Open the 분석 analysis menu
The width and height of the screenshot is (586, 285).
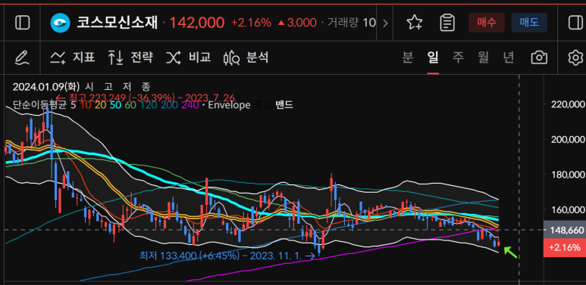[246, 57]
